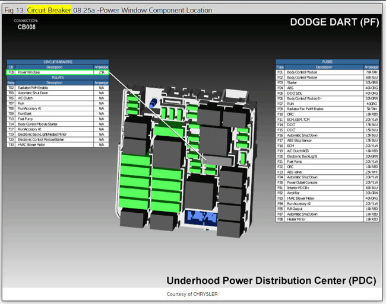Select the F08 Power Windows circuit breaker row
This screenshot has width=386, height=304.
pos(58,72)
